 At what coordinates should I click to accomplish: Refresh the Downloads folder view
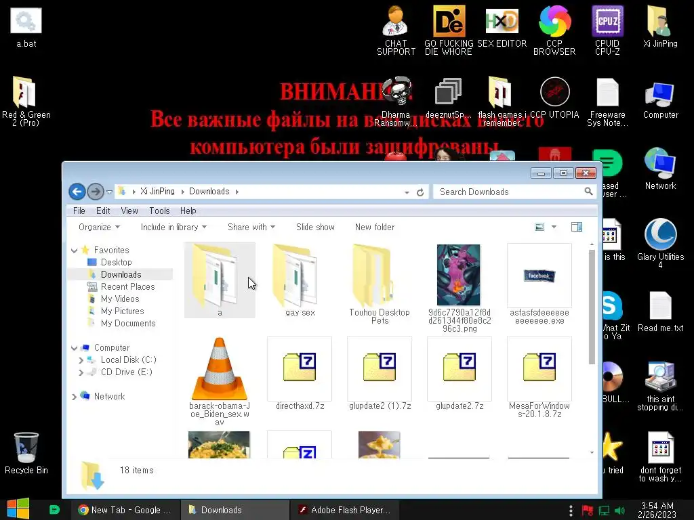pyautogui.click(x=420, y=192)
